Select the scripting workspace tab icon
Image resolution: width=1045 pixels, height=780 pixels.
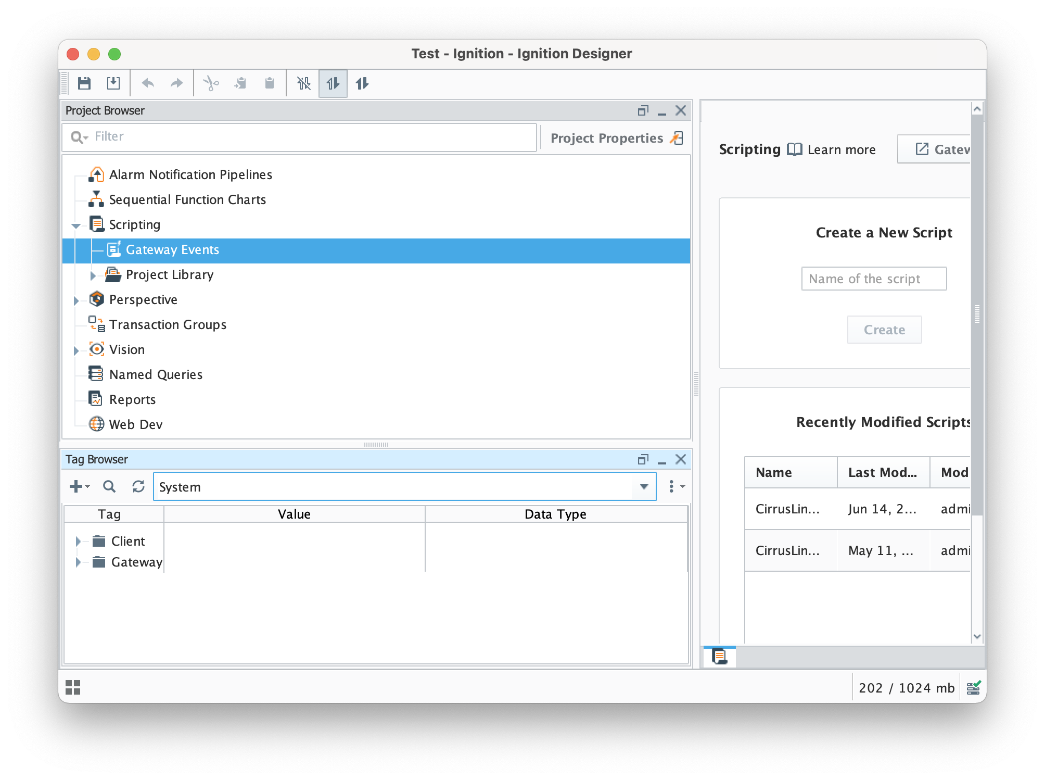(720, 657)
